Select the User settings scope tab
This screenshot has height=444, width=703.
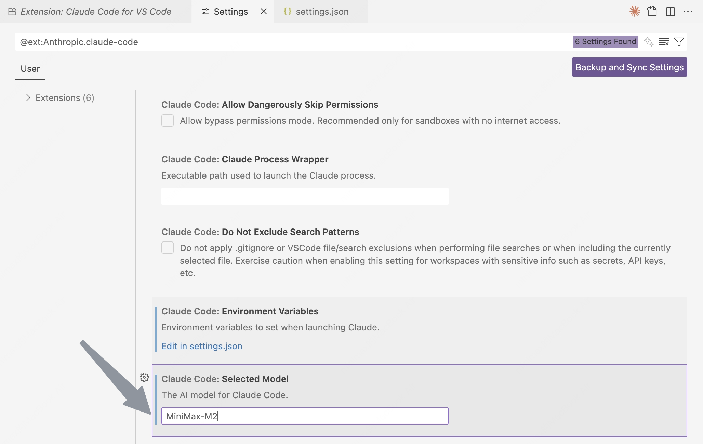tap(30, 69)
